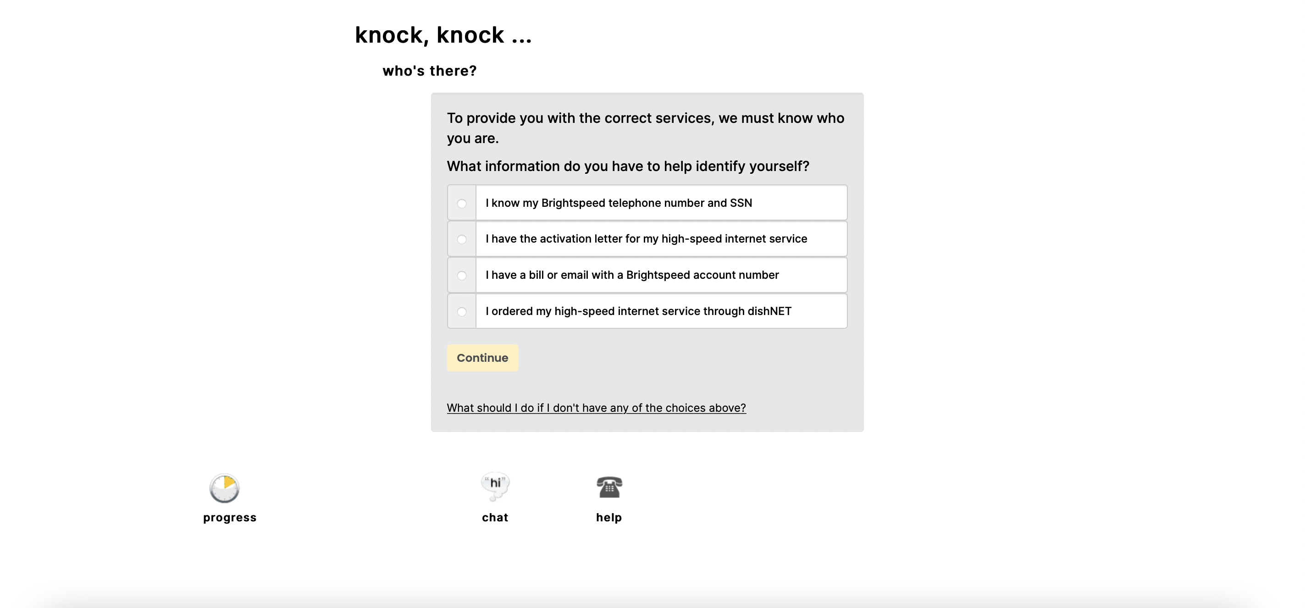This screenshot has width=1305, height=608.
Task: Open the chat speech bubble icon
Action: click(495, 486)
